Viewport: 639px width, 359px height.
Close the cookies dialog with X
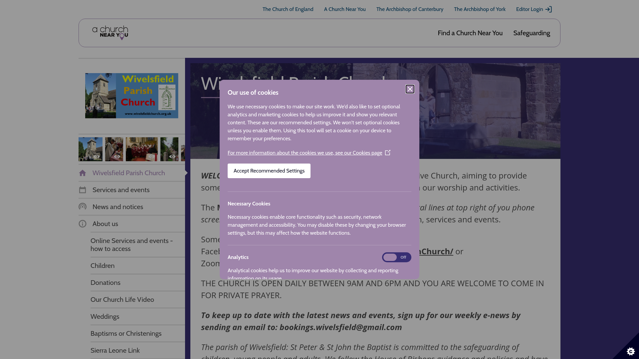[410, 89]
